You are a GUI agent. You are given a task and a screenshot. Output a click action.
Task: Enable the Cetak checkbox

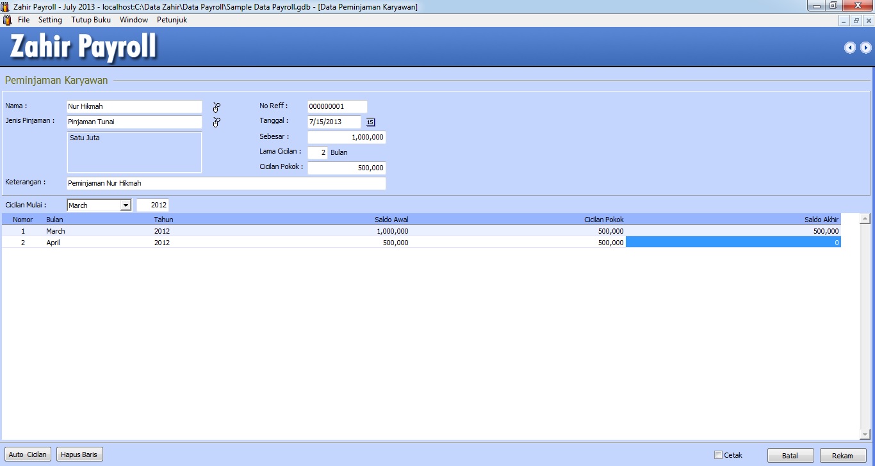pos(718,455)
